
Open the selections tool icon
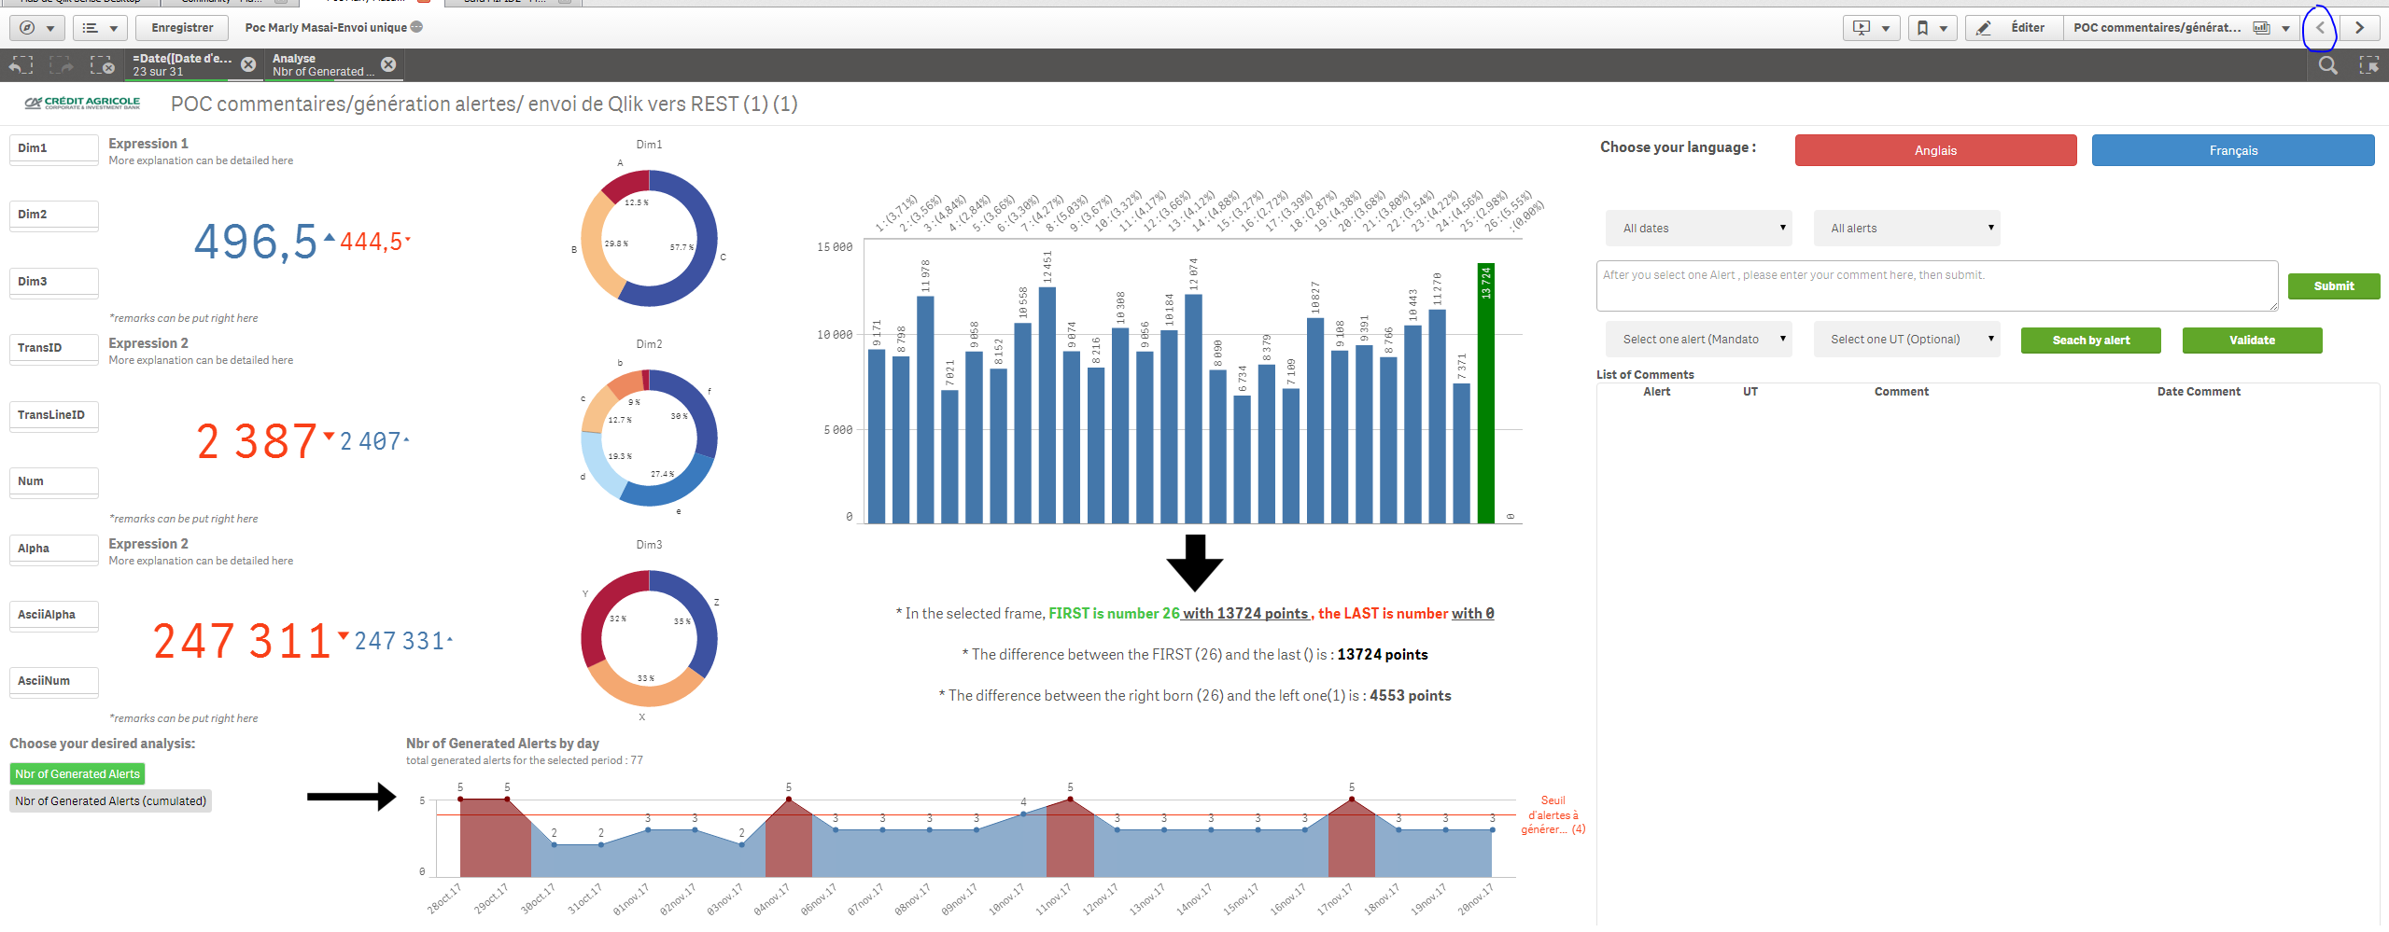pyautogui.click(x=2368, y=65)
